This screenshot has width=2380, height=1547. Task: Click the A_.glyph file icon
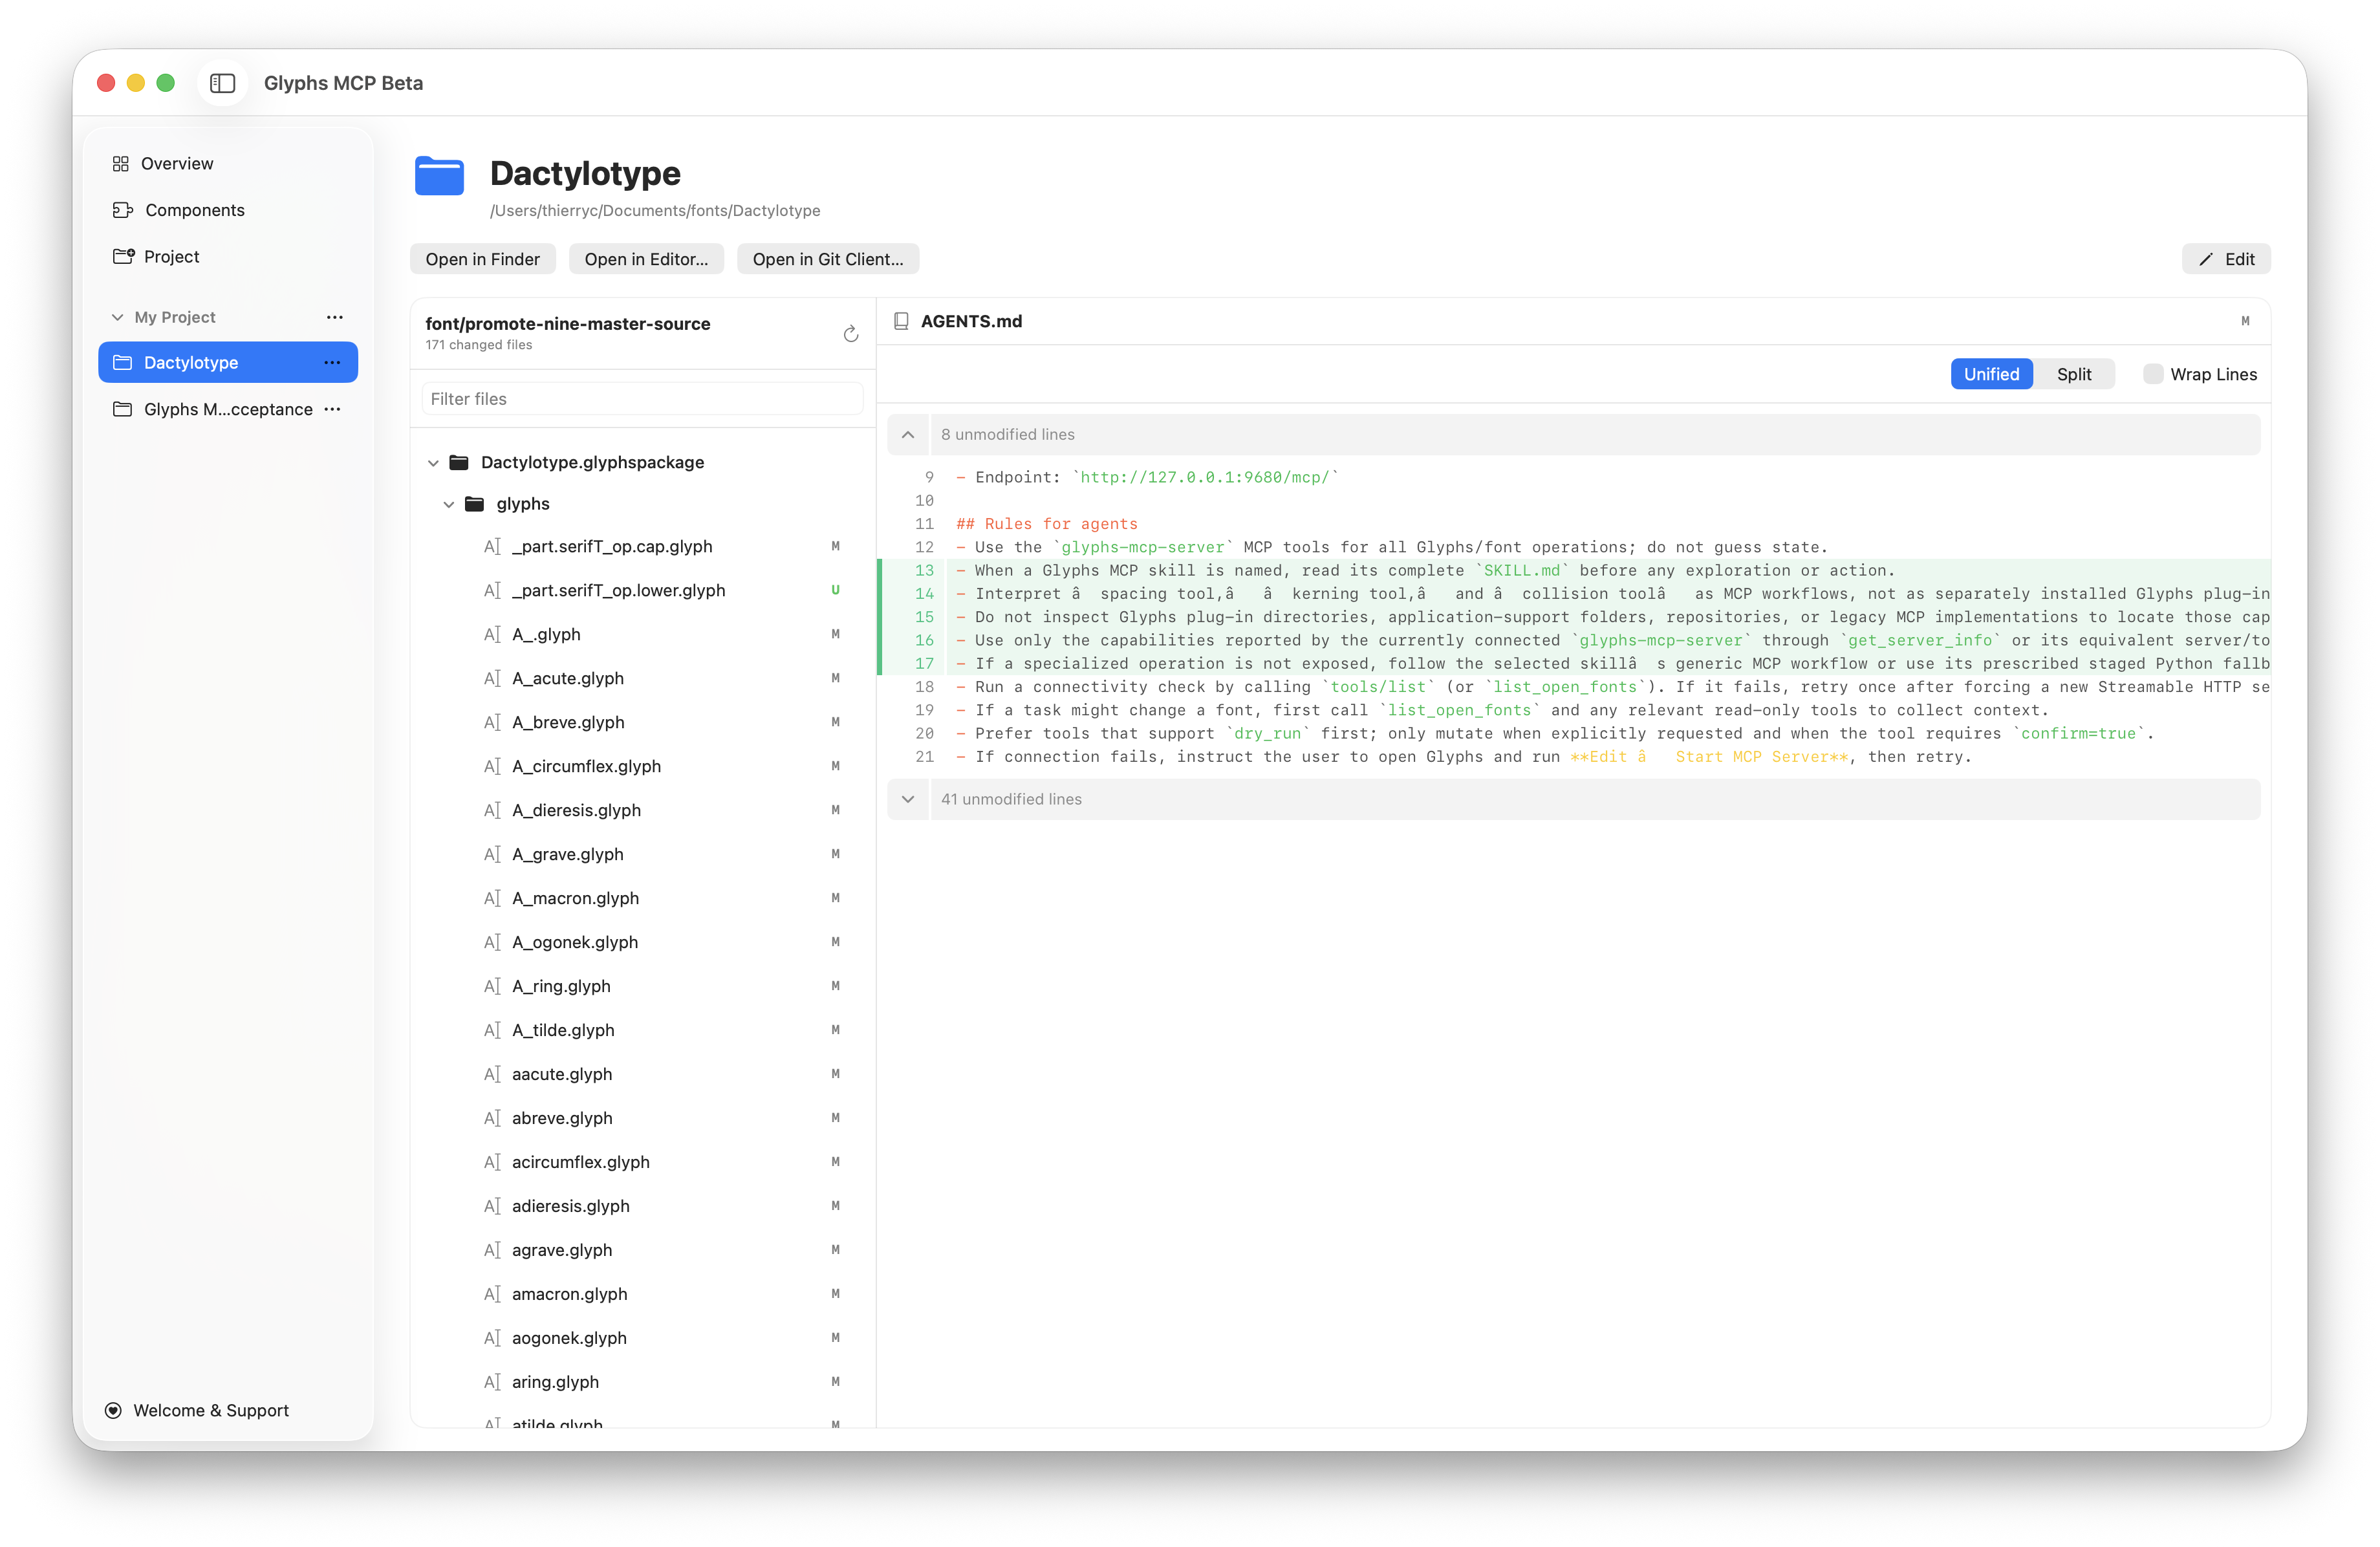click(492, 634)
